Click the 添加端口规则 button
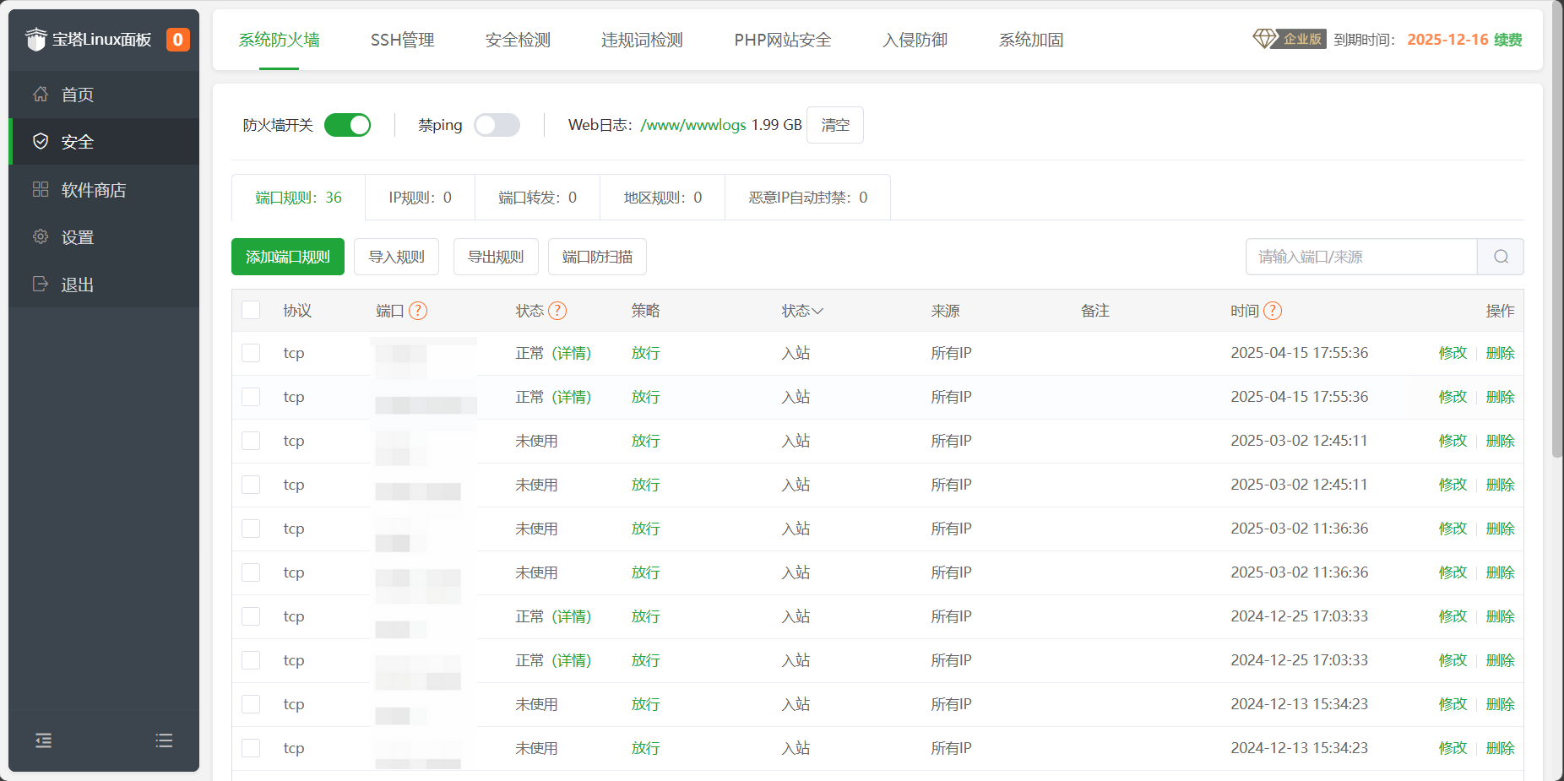This screenshot has height=781, width=1564. (x=288, y=257)
